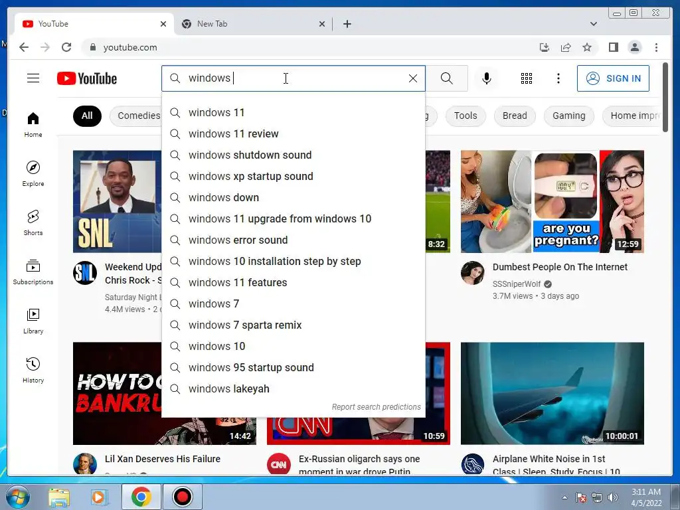This screenshot has height=510, width=680.
Task: Click the YouTube logo
Action: pos(87,78)
